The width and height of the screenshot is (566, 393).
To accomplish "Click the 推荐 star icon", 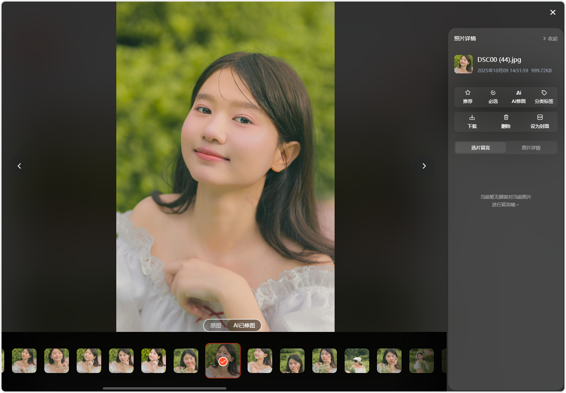I will click(467, 96).
